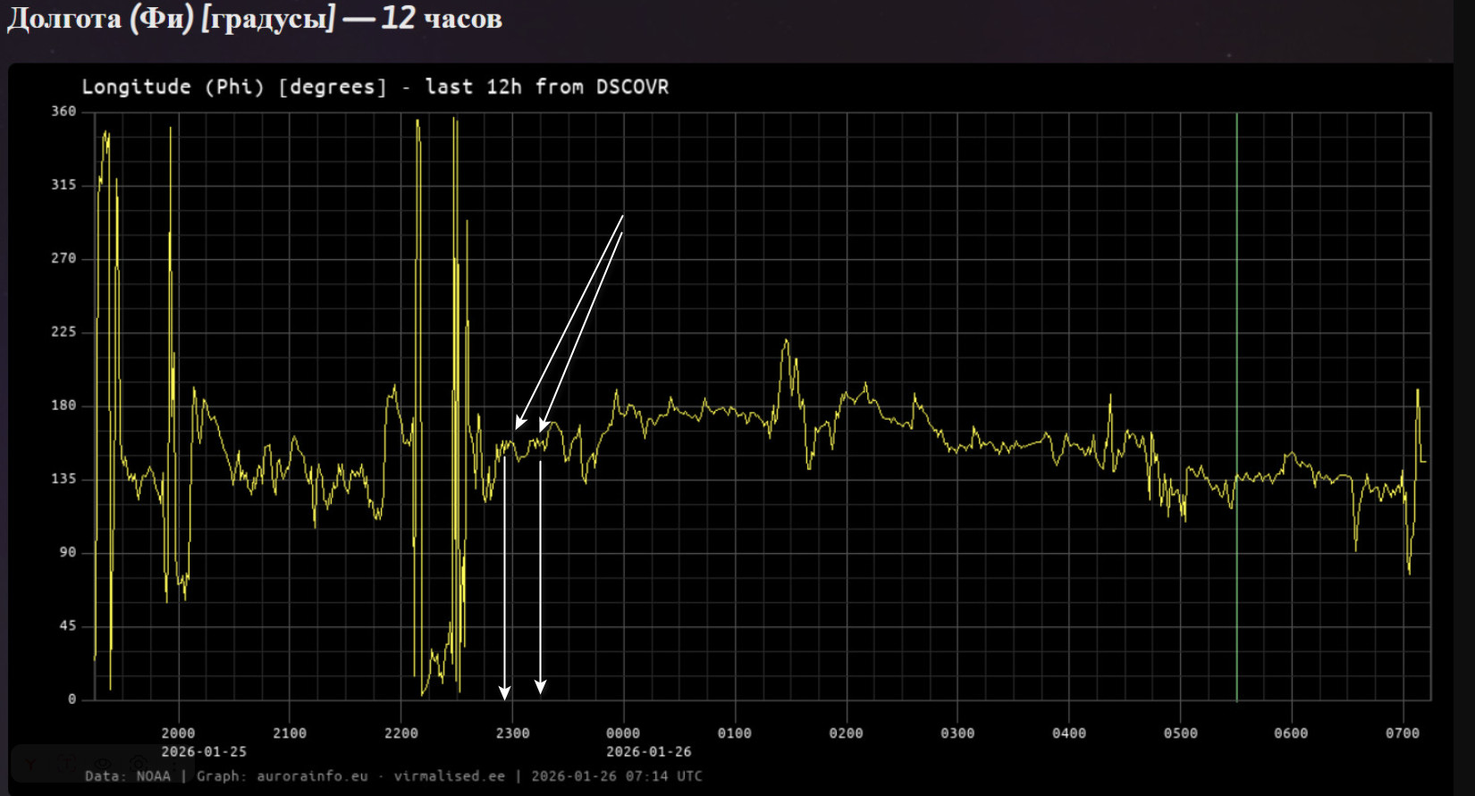Click the left white downward arrow tip
Screen dimensions: 1475x796
pyautogui.click(x=505, y=694)
